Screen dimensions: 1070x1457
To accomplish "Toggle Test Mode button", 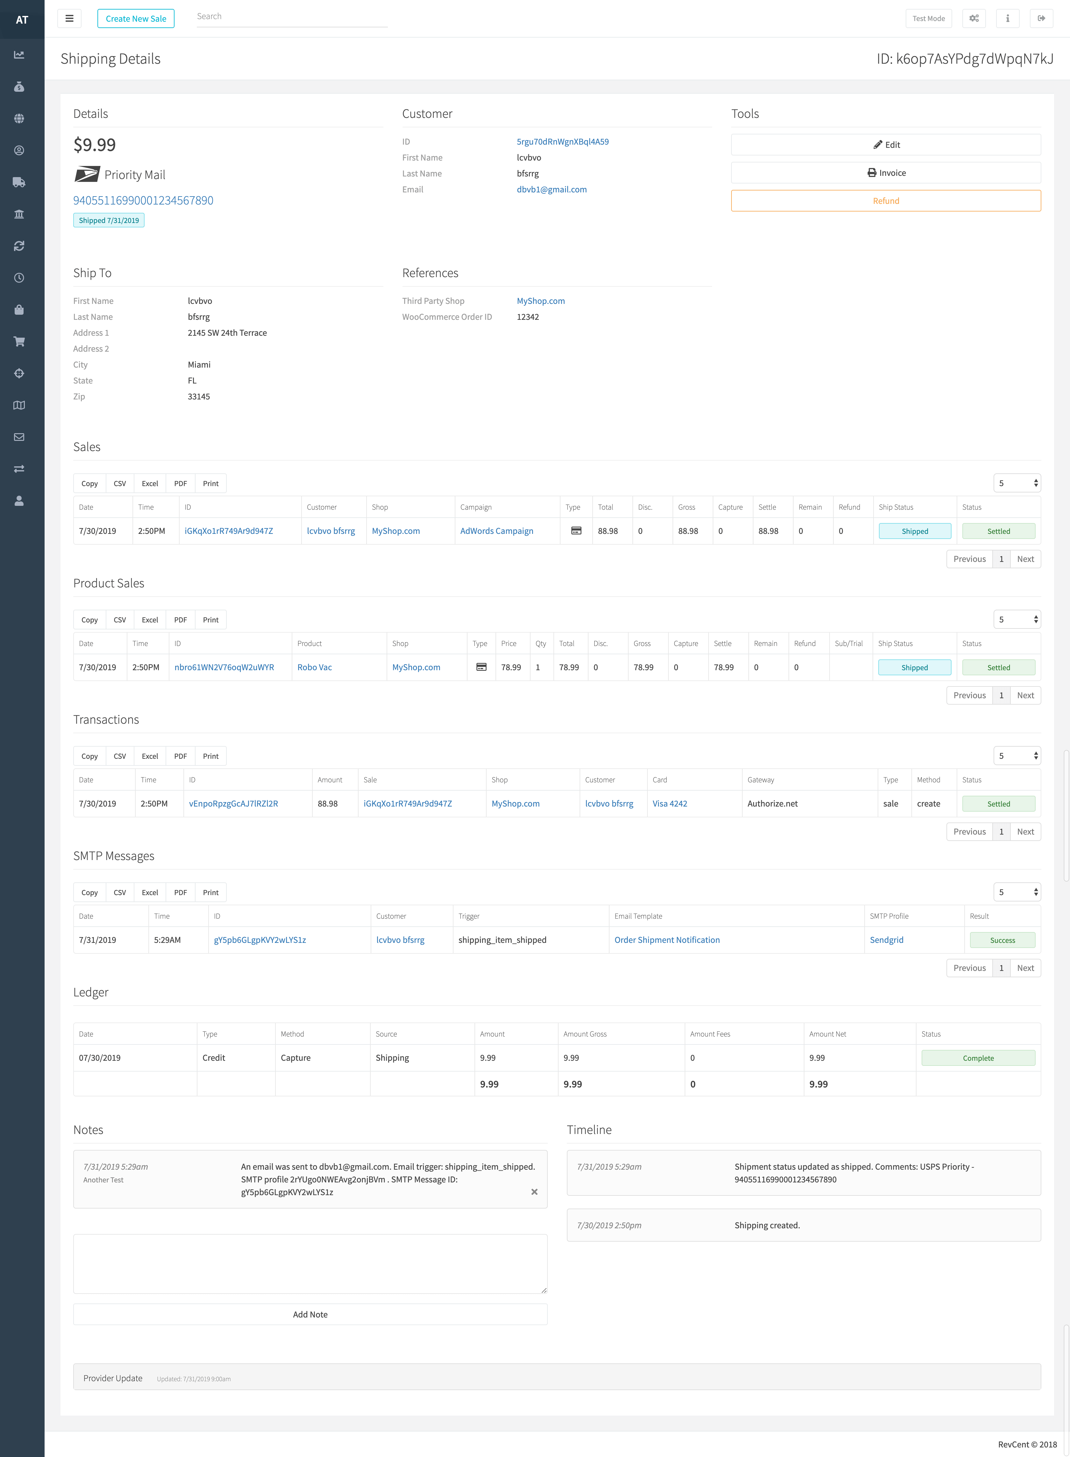I will pos(928,18).
